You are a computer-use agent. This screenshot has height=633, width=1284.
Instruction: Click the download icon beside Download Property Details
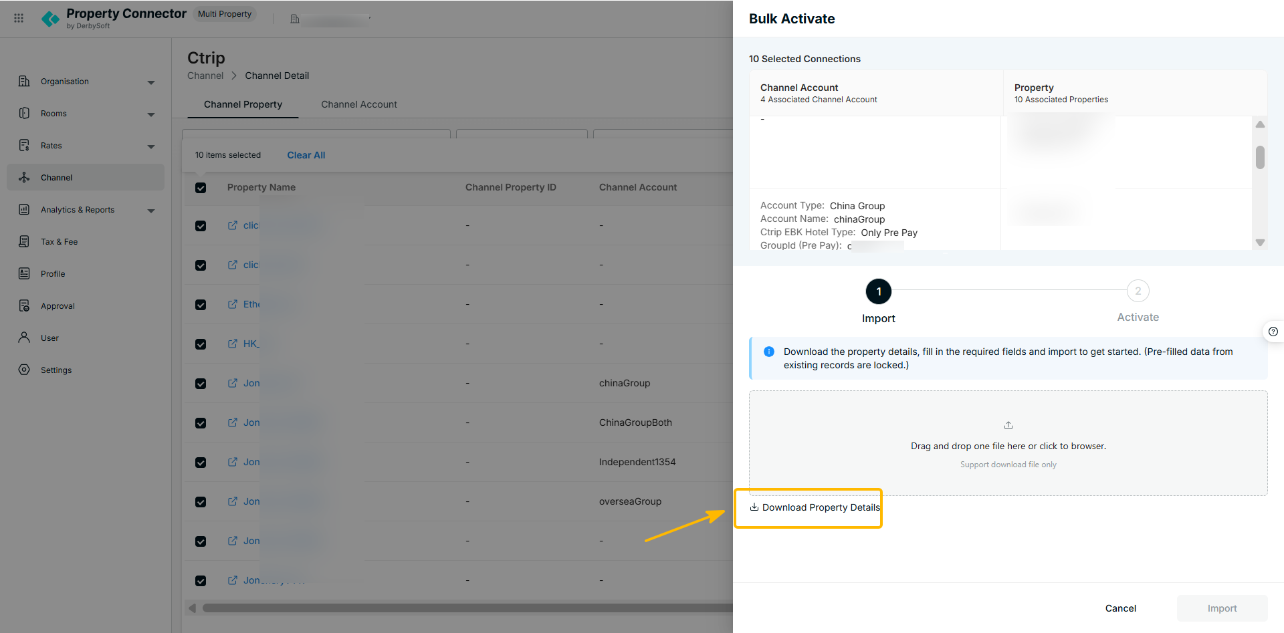tap(754, 507)
